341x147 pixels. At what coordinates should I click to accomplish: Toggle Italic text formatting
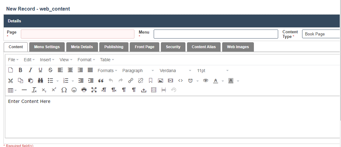(x=30, y=70)
